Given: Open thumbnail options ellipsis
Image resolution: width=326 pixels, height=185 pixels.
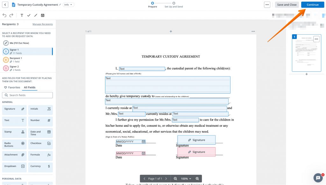Looking at the screenshot, I should point(316,39).
